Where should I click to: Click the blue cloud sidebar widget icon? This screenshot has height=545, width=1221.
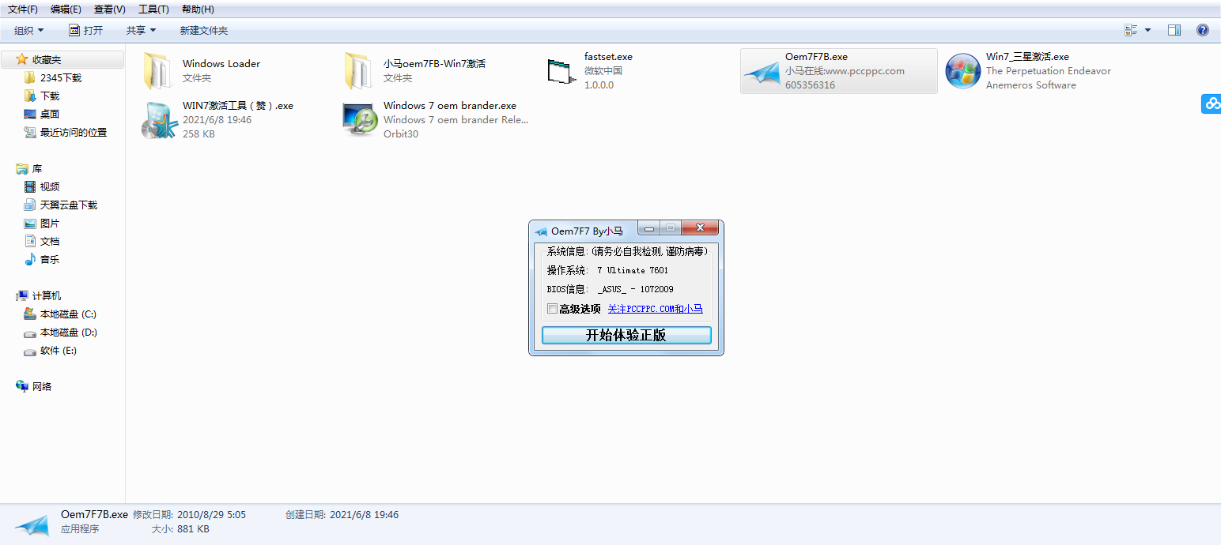pos(1212,103)
